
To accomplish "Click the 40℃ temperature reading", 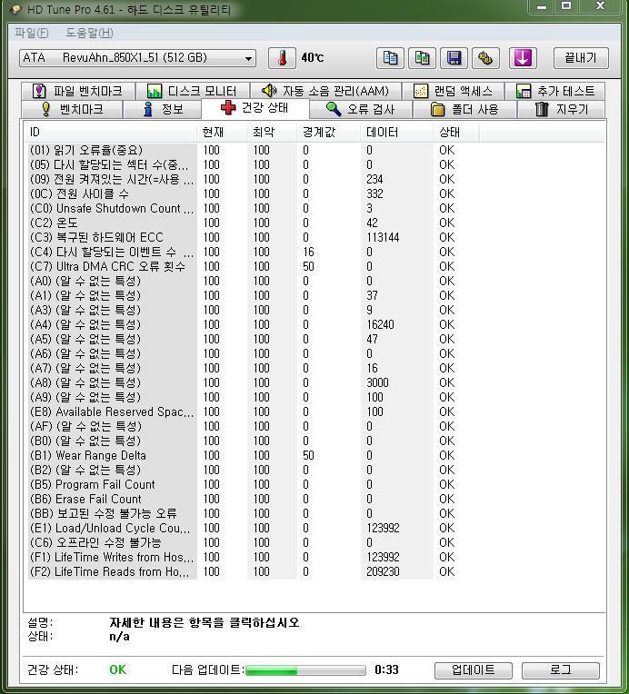I will click(313, 58).
